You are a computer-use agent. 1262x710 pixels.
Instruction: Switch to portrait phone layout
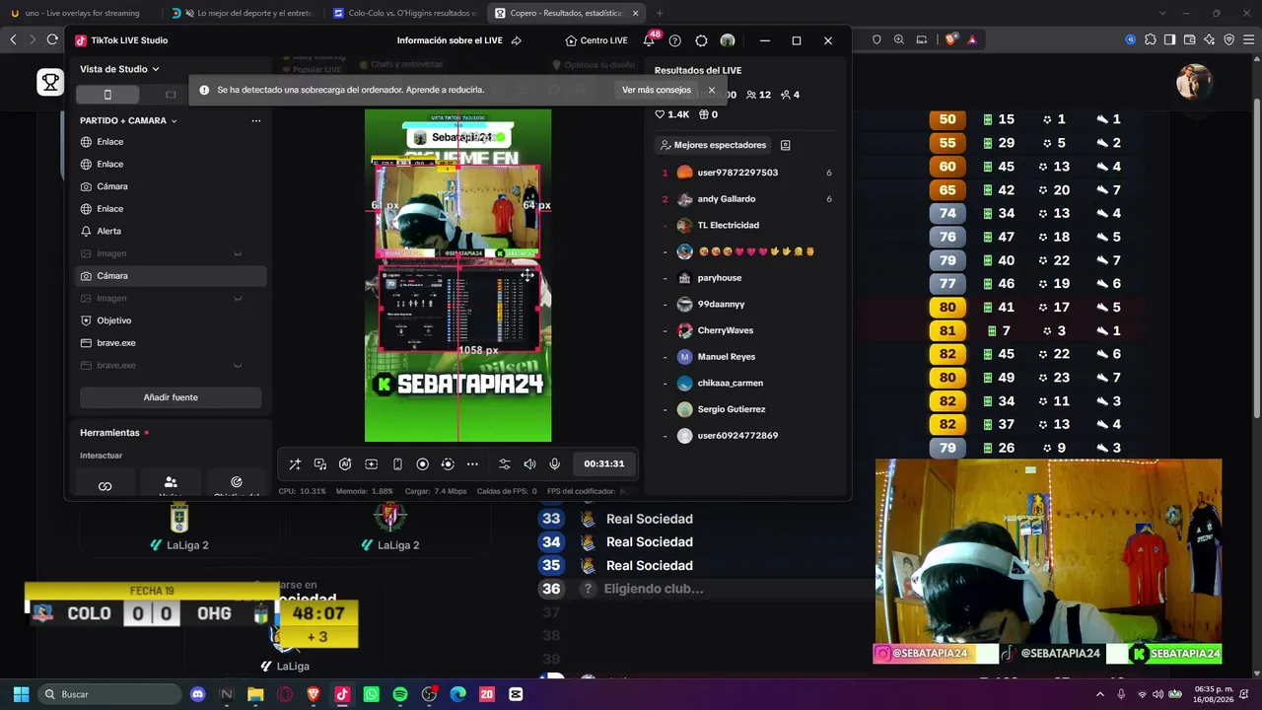point(107,95)
